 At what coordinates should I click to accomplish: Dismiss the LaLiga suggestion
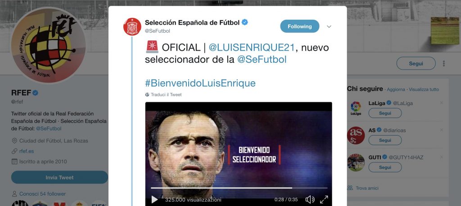[x=441, y=103]
